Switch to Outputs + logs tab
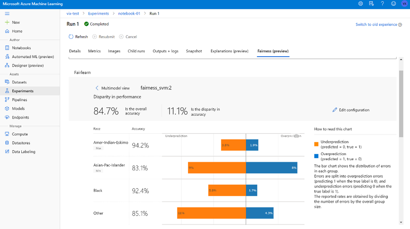 165,51
